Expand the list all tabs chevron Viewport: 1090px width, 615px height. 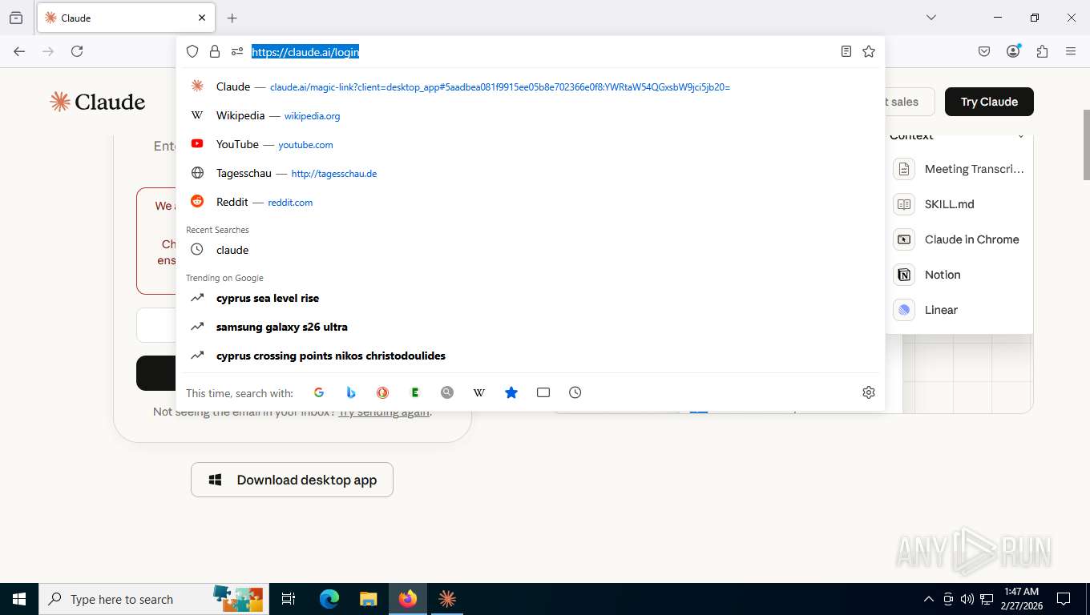(931, 18)
